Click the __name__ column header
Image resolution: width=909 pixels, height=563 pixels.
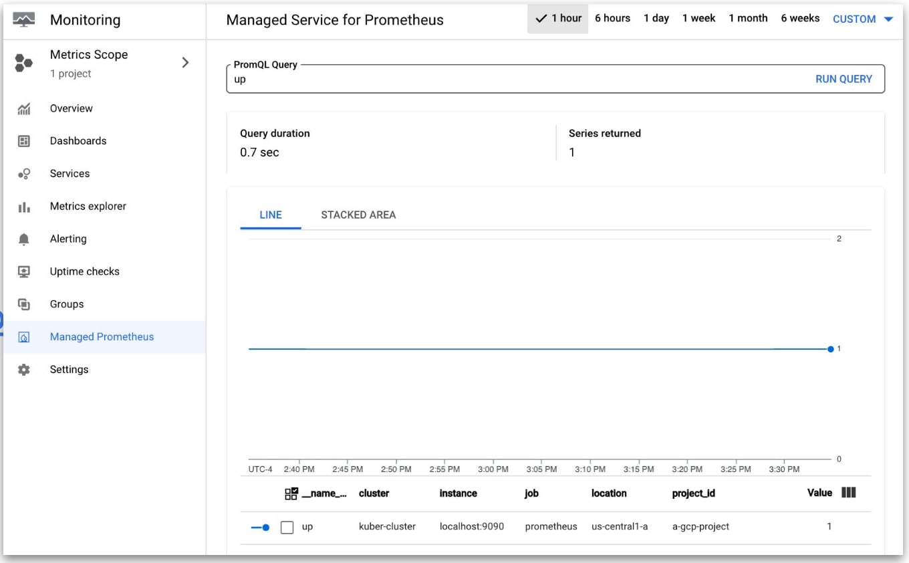tap(325, 493)
